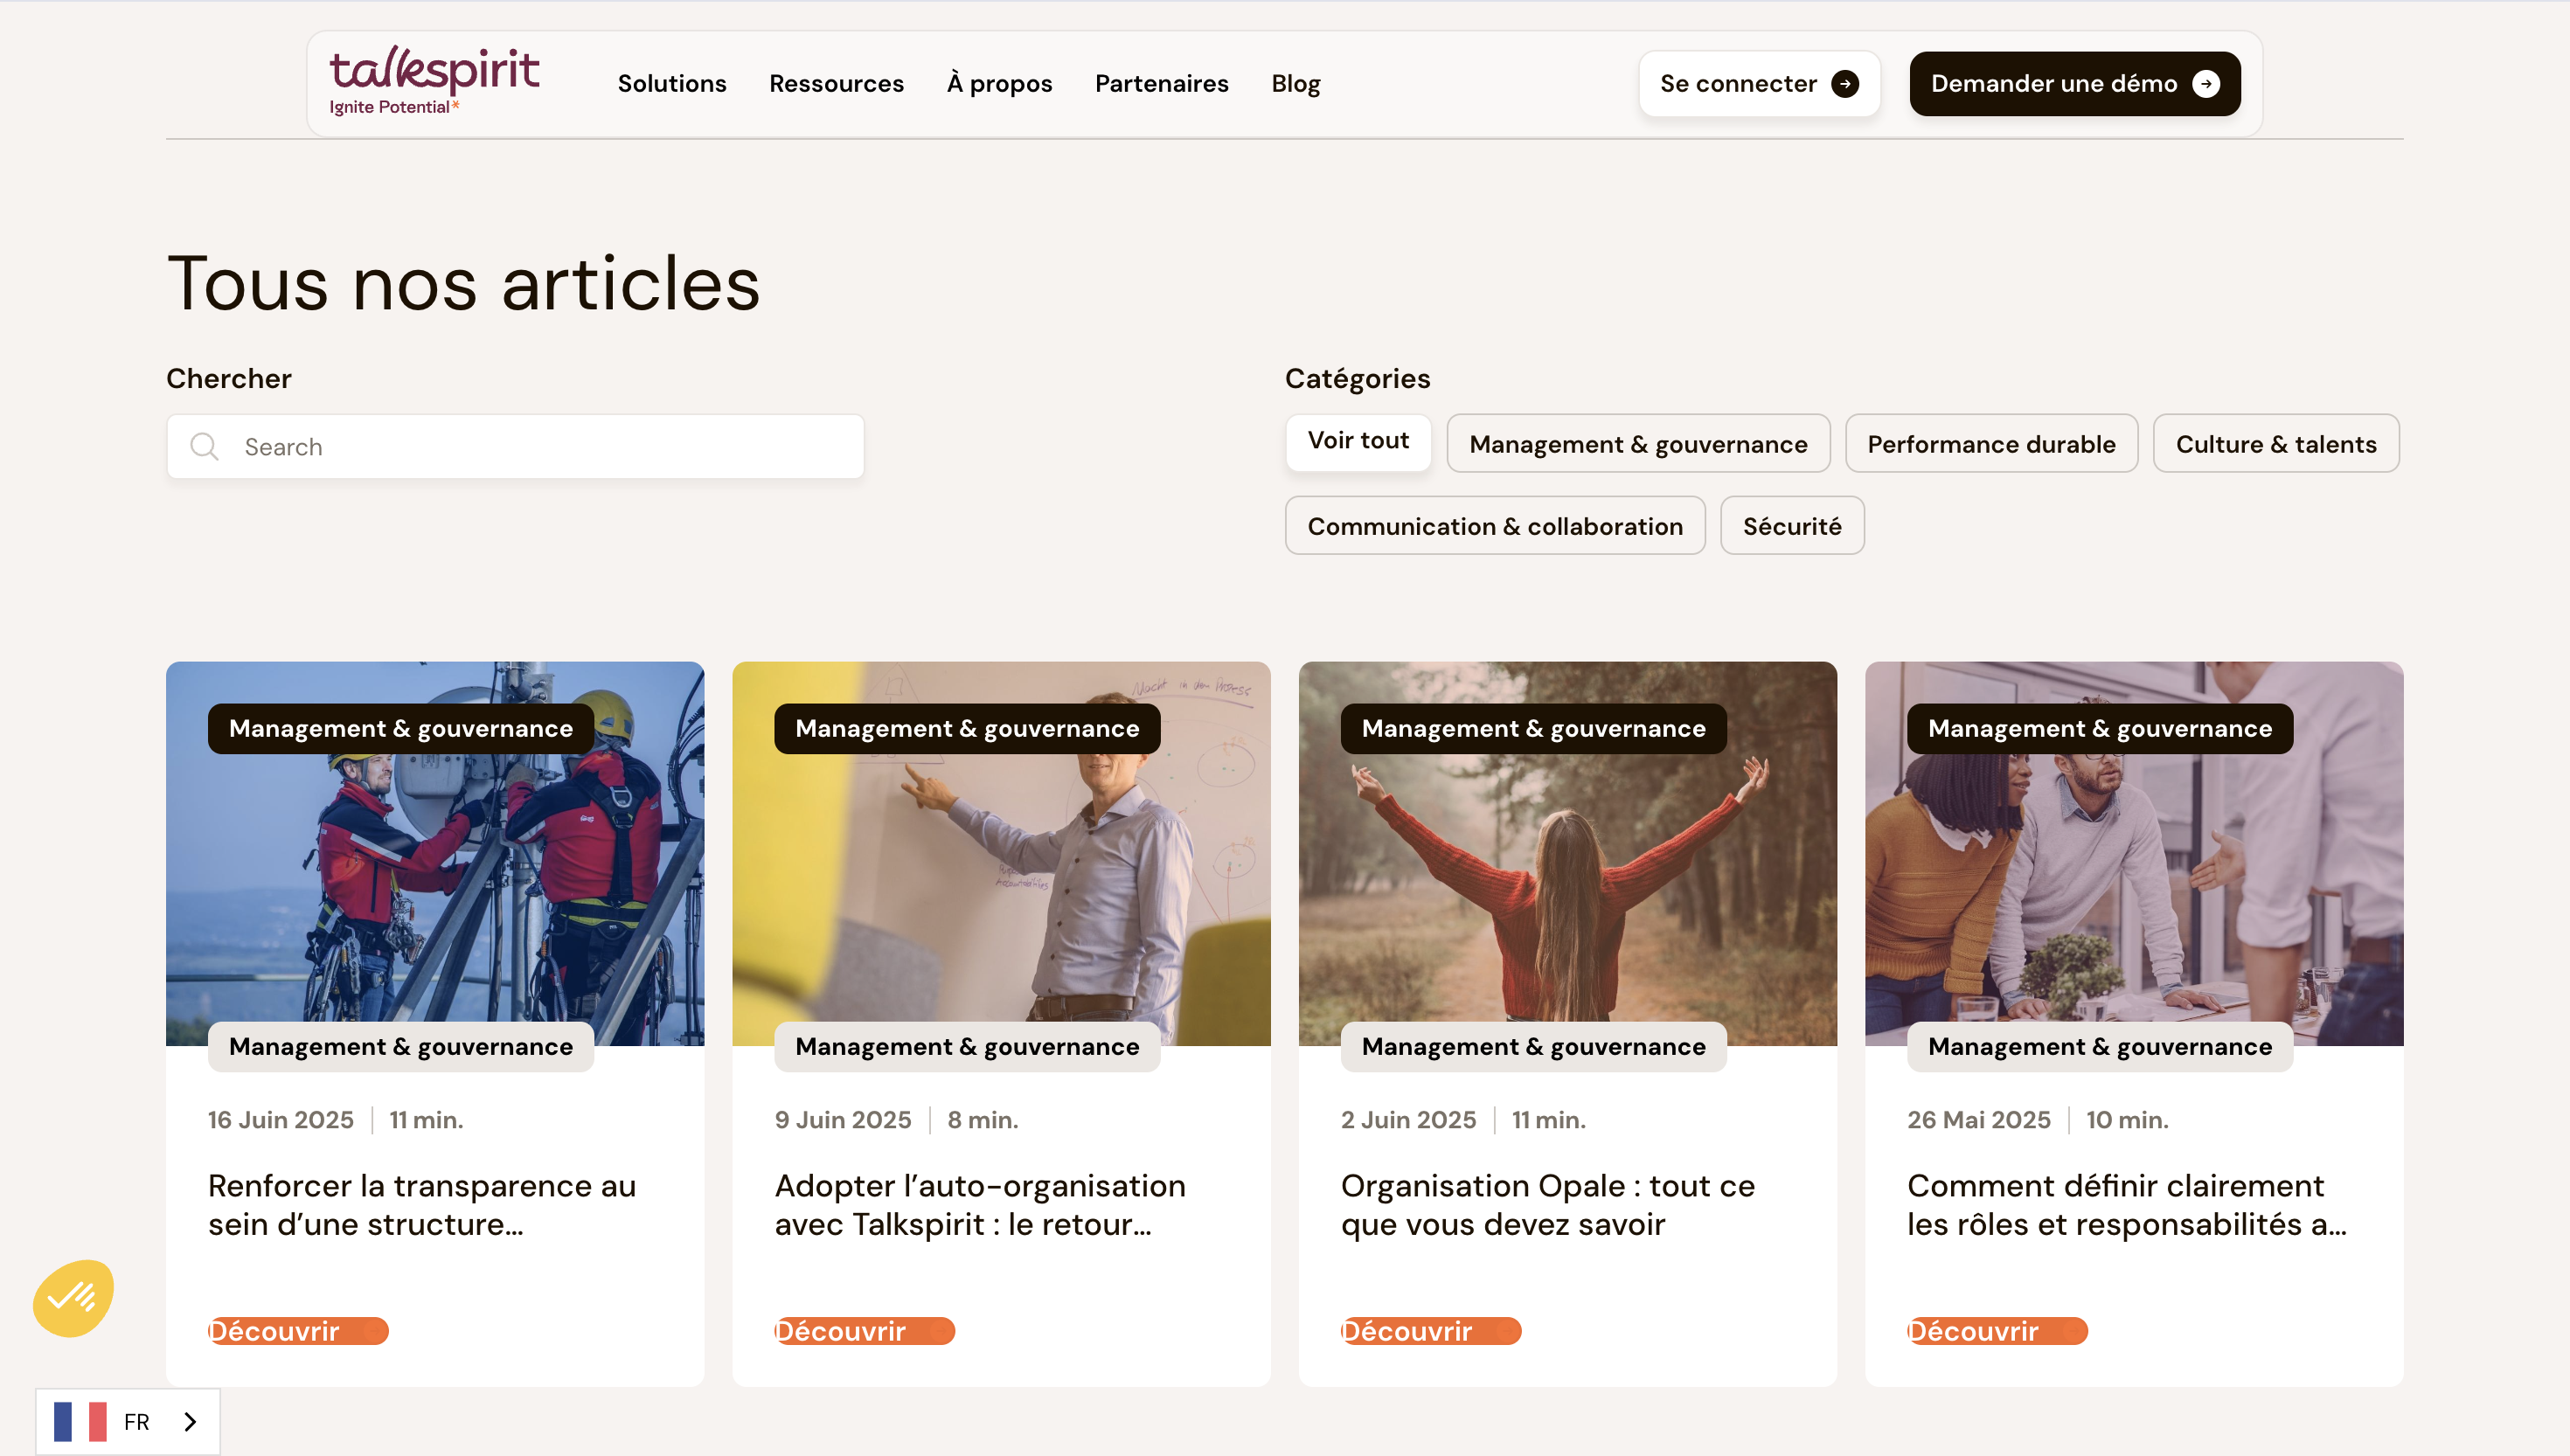Image resolution: width=2570 pixels, height=1456 pixels.
Task: Click dark Management tag on 9 Juin card
Action: click(967, 728)
